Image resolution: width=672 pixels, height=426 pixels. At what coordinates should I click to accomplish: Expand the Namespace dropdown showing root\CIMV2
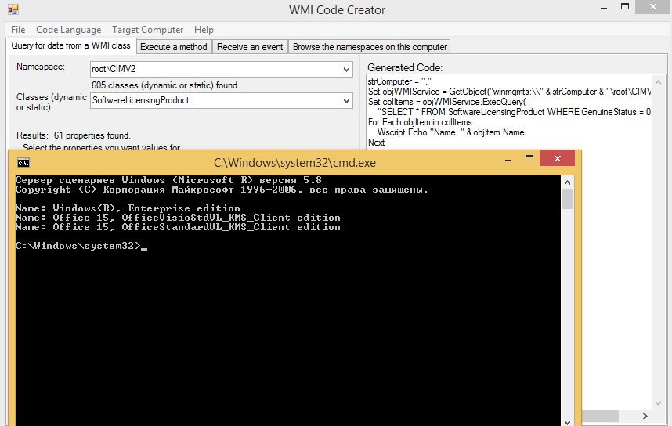coord(347,70)
